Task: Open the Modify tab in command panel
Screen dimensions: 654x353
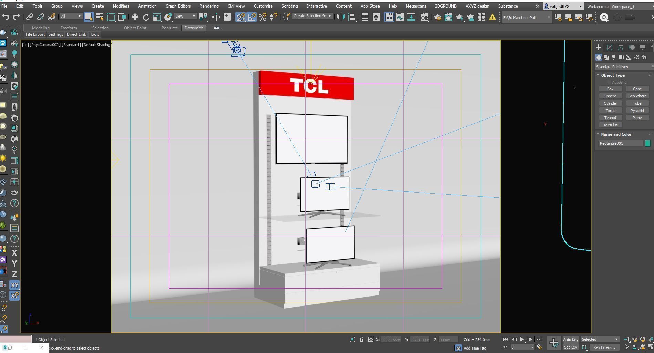Action: click(609, 47)
